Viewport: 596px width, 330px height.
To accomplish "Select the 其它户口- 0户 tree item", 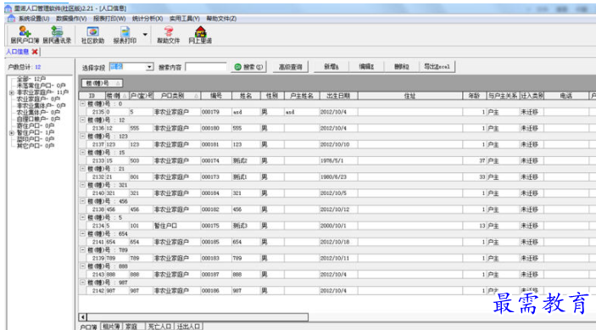I will point(36,146).
